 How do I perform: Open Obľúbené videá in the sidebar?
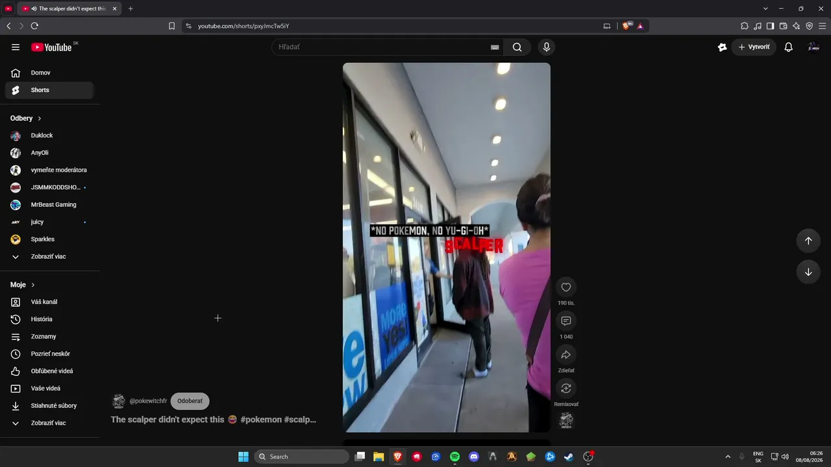(x=49, y=371)
